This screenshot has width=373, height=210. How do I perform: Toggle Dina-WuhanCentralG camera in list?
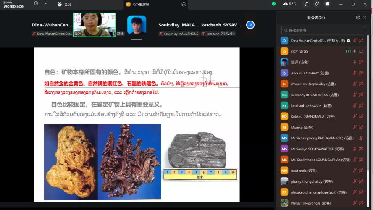pos(361,41)
